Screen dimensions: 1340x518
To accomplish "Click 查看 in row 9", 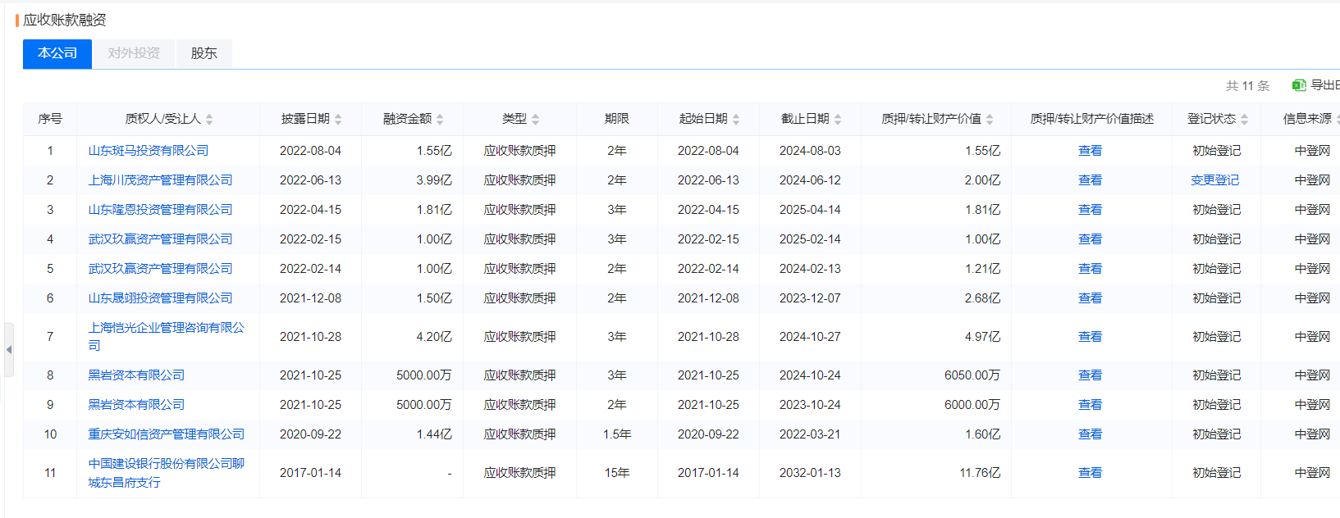I will (1091, 405).
